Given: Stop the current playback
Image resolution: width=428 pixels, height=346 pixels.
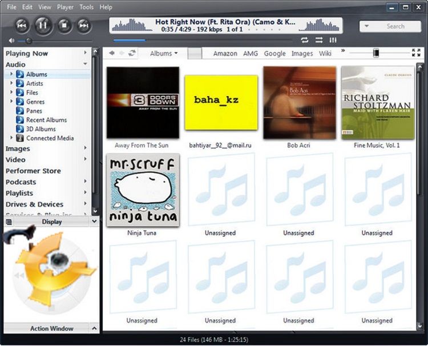Looking at the screenshot, I should tap(64, 25).
